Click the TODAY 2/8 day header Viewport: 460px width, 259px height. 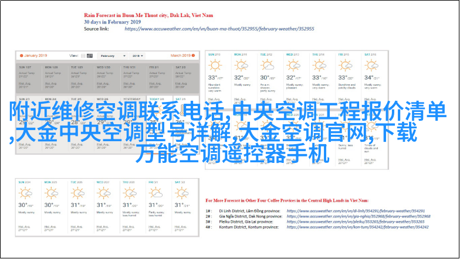[x=157, y=99]
